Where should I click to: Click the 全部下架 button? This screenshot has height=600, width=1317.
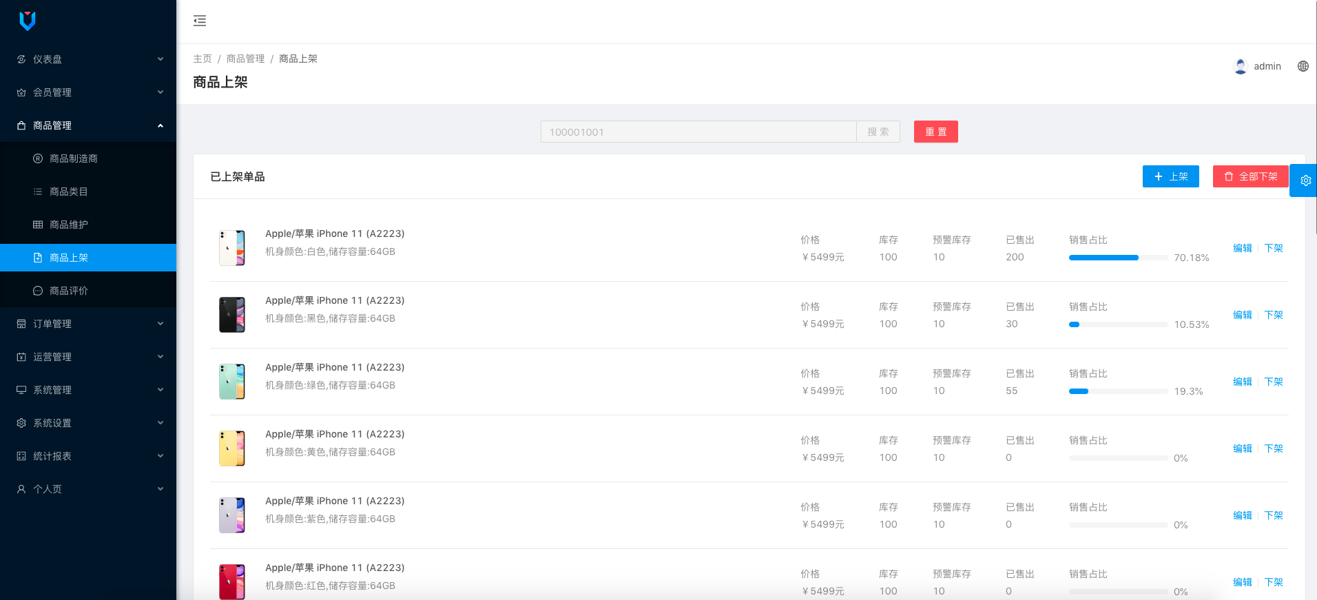1251,176
